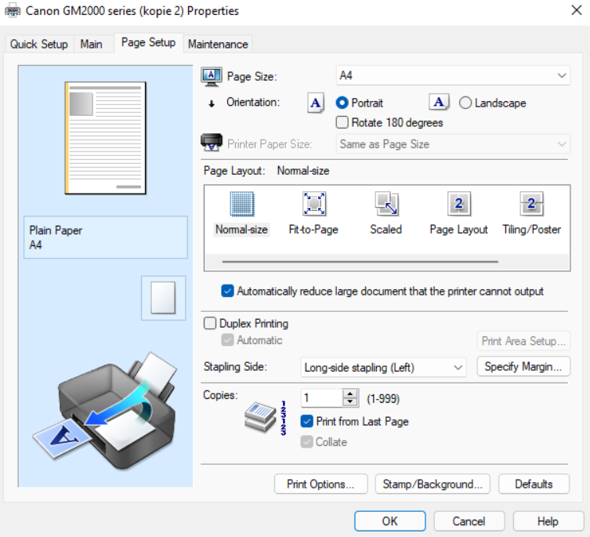Click the page layout list horizontal scrollbar

(360, 261)
